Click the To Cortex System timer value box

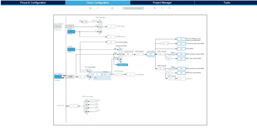[181, 44]
